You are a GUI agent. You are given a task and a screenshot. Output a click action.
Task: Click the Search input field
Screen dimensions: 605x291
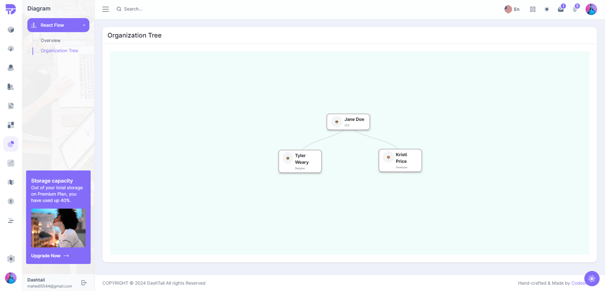coord(177,9)
